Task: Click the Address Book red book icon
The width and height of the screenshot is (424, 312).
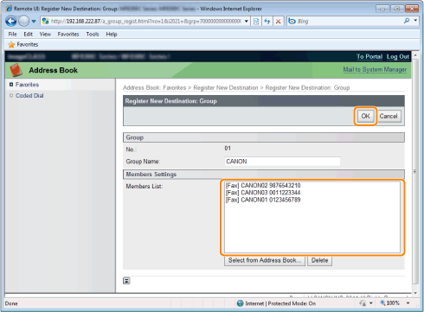Action: click(16, 70)
